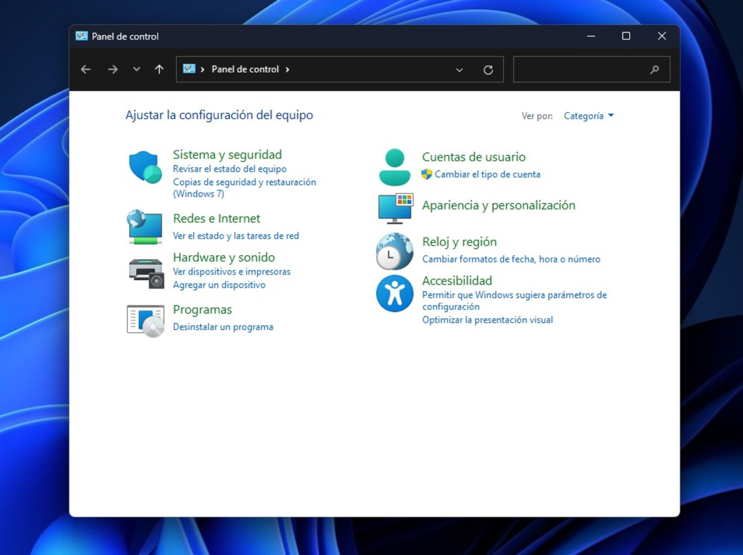Click Optimizar la presentación visual
Image resolution: width=743 pixels, height=555 pixels.
[488, 320]
